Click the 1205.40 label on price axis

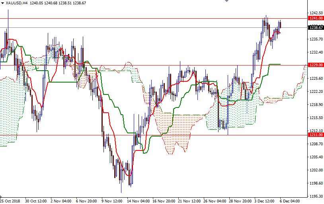(x=316, y=157)
